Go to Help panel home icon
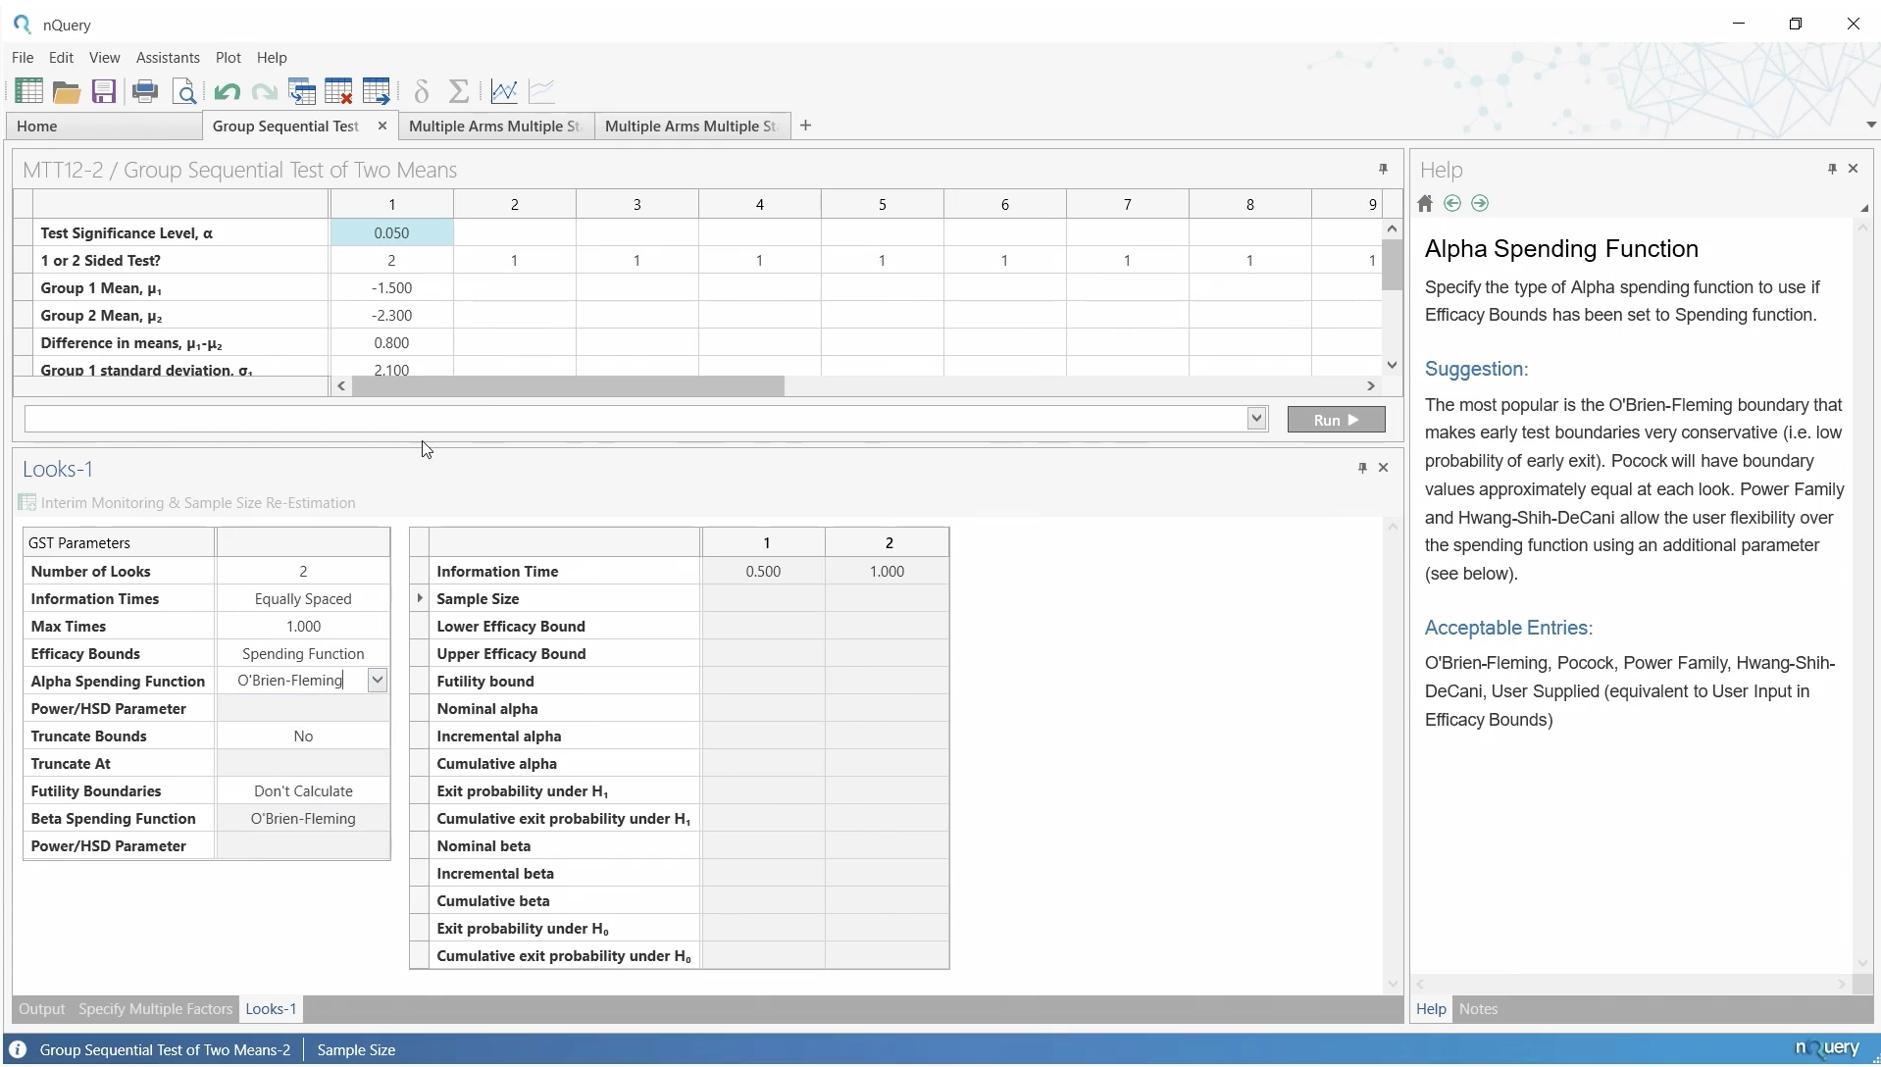The height and width of the screenshot is (1067, 1881). tap(1425, 204)
